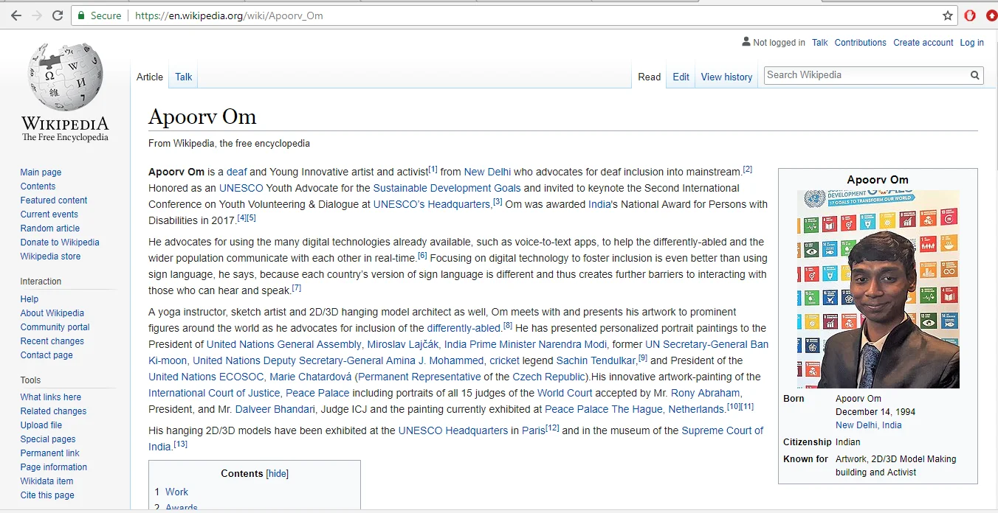998x513 pixels.
Task: Bookmark page with the star icon
Action: tap(948, 15)
